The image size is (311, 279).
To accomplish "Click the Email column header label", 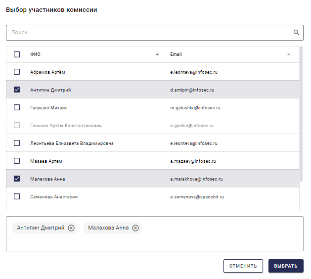I will coord(176,54).
